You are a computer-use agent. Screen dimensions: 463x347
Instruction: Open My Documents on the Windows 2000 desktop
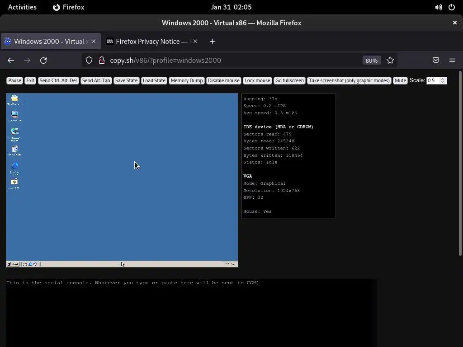tap(14, 99)
